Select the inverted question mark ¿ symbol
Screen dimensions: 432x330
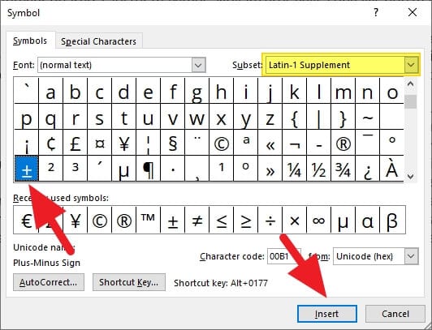coord(367,169)
